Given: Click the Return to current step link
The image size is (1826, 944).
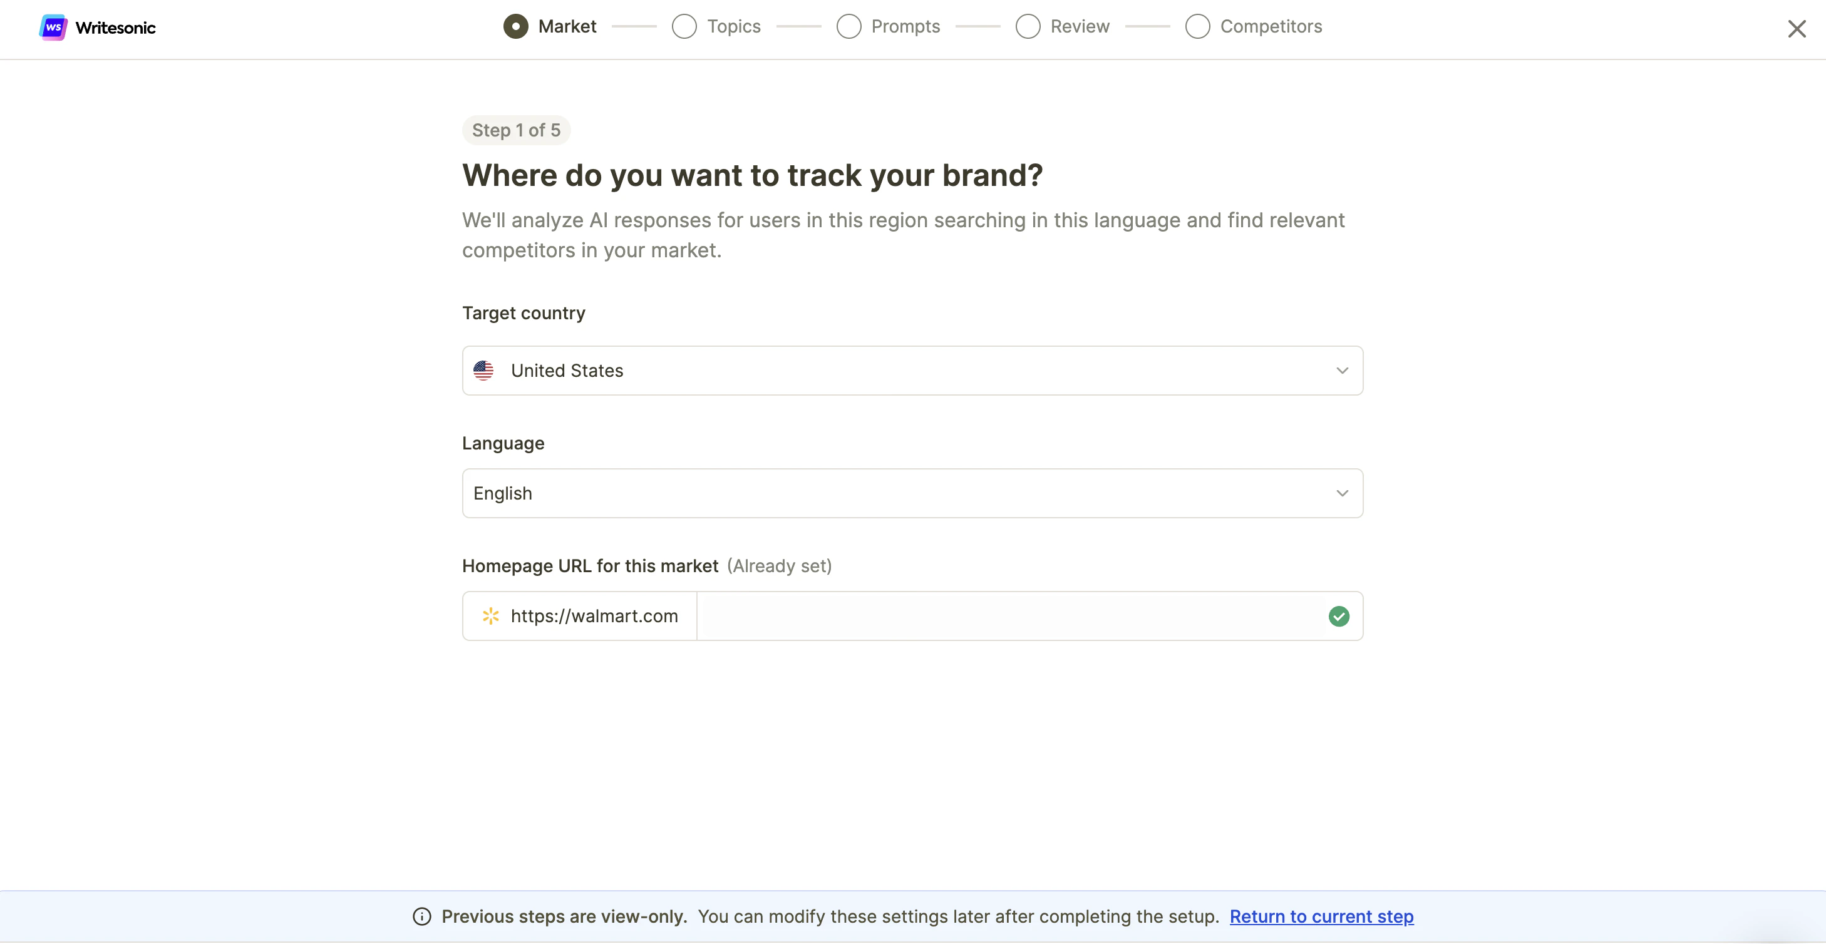Looking at the screenshot, I should [1321, 916].
